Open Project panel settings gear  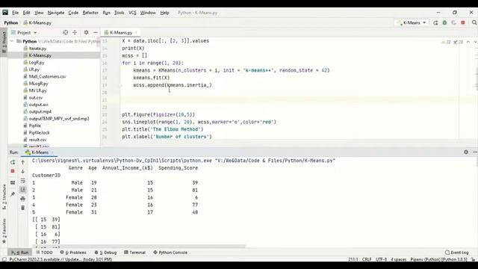pyautogui.click(x=87, y=32)
